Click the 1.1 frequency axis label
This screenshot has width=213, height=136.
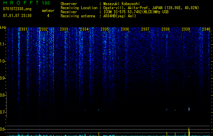click(3, 44)
